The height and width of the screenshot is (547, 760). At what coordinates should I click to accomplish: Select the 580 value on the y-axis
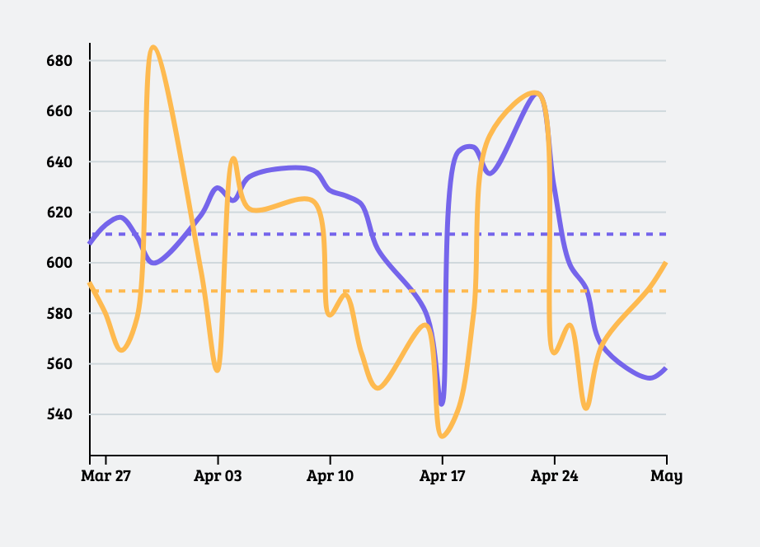(x=61, y=314)
